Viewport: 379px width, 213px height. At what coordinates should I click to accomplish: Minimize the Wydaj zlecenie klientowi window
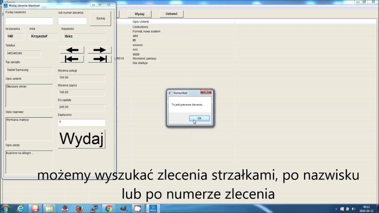[x=94, y=5]
